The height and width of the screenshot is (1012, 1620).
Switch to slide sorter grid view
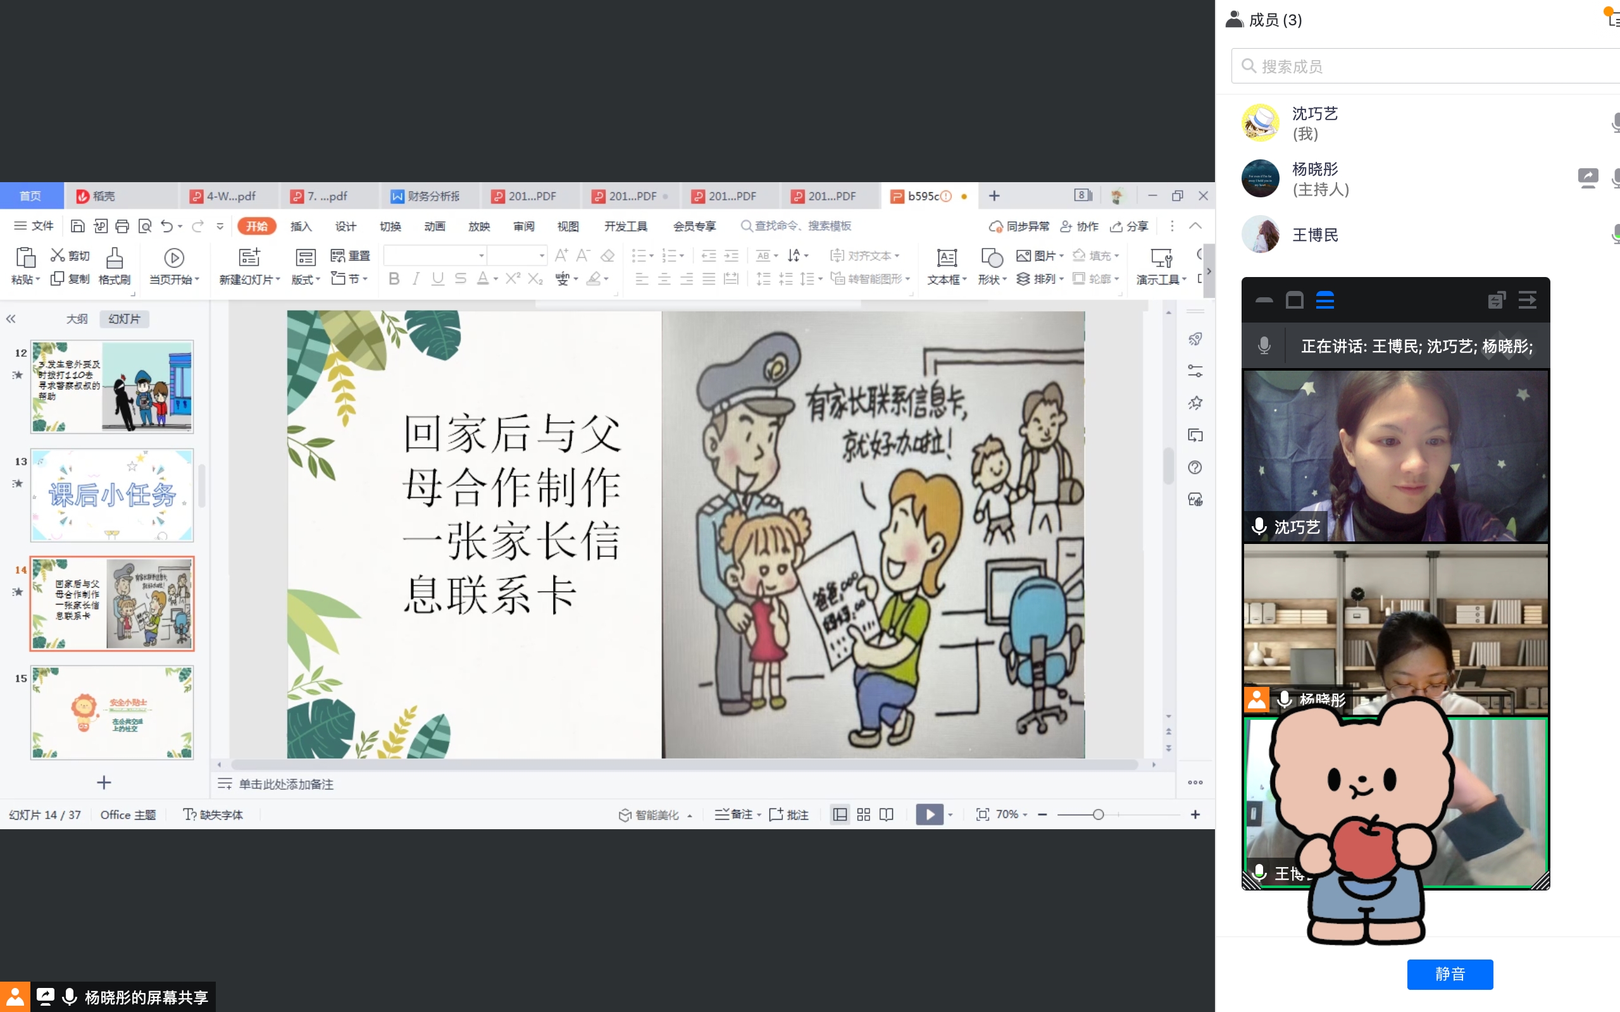coord(864,815)
